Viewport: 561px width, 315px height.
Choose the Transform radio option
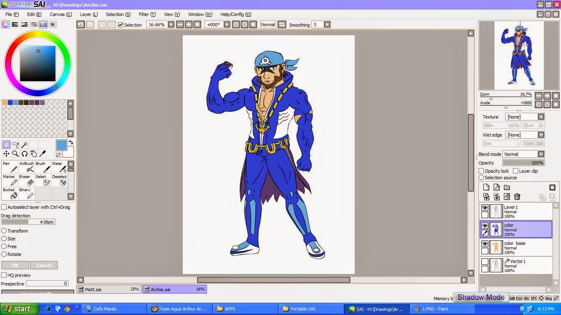(x=4, y=231)
